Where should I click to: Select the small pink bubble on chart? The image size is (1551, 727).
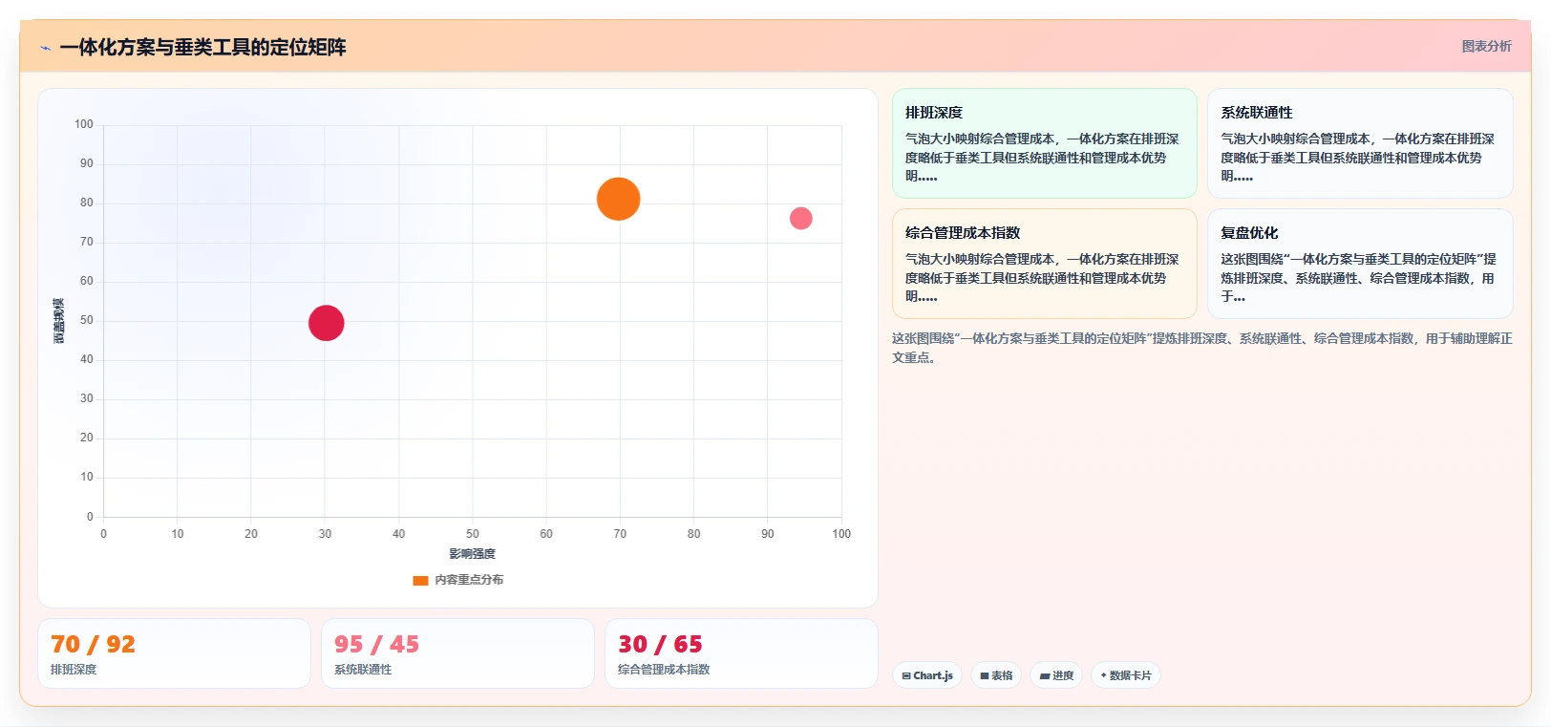[800, 219]
